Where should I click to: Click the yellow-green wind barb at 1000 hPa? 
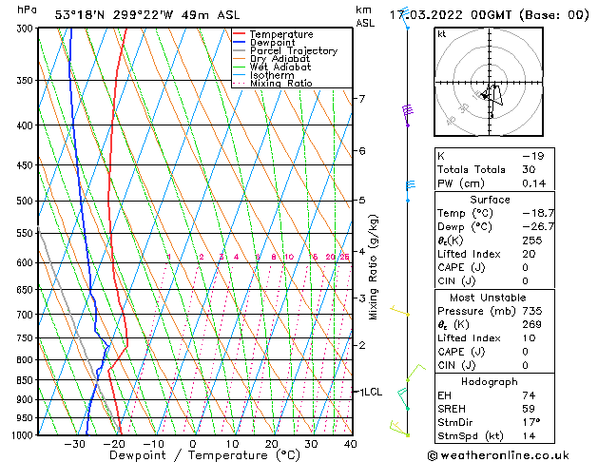(x=399, y=429)
